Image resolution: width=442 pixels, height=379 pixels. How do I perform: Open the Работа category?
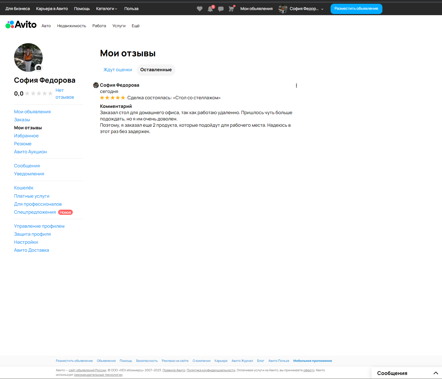[99, 26]
